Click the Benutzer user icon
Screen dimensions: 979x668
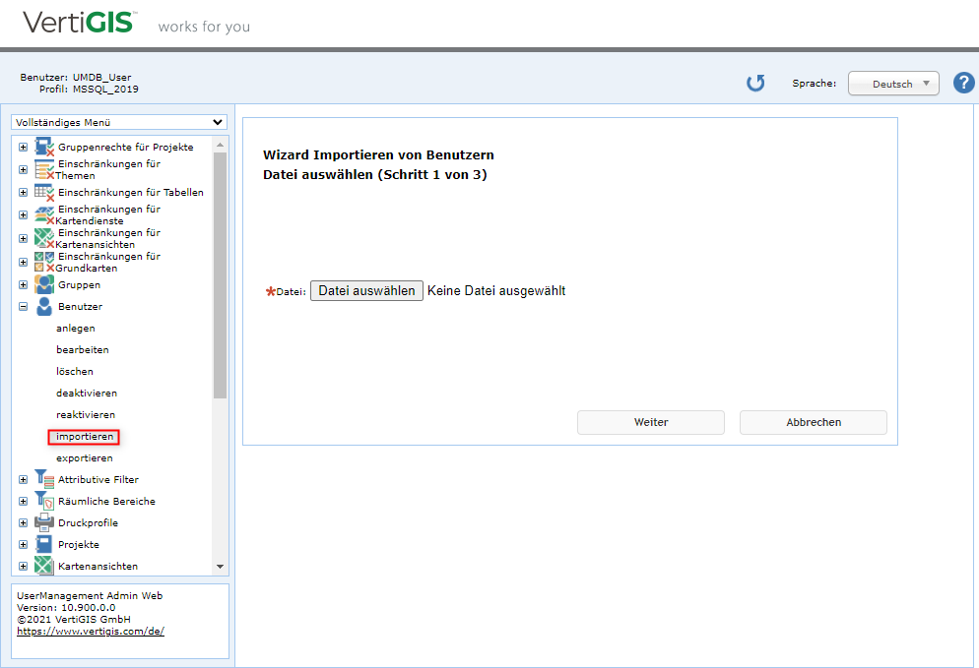[44, 307]
